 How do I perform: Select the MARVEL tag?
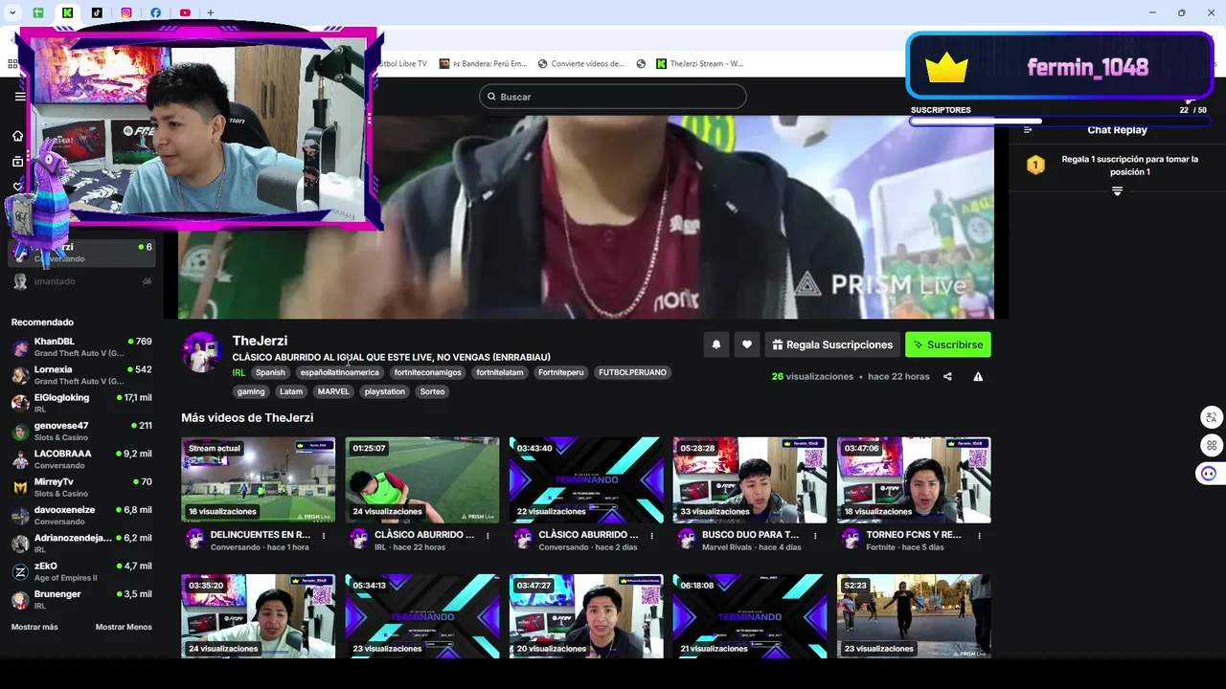point(333,391)
